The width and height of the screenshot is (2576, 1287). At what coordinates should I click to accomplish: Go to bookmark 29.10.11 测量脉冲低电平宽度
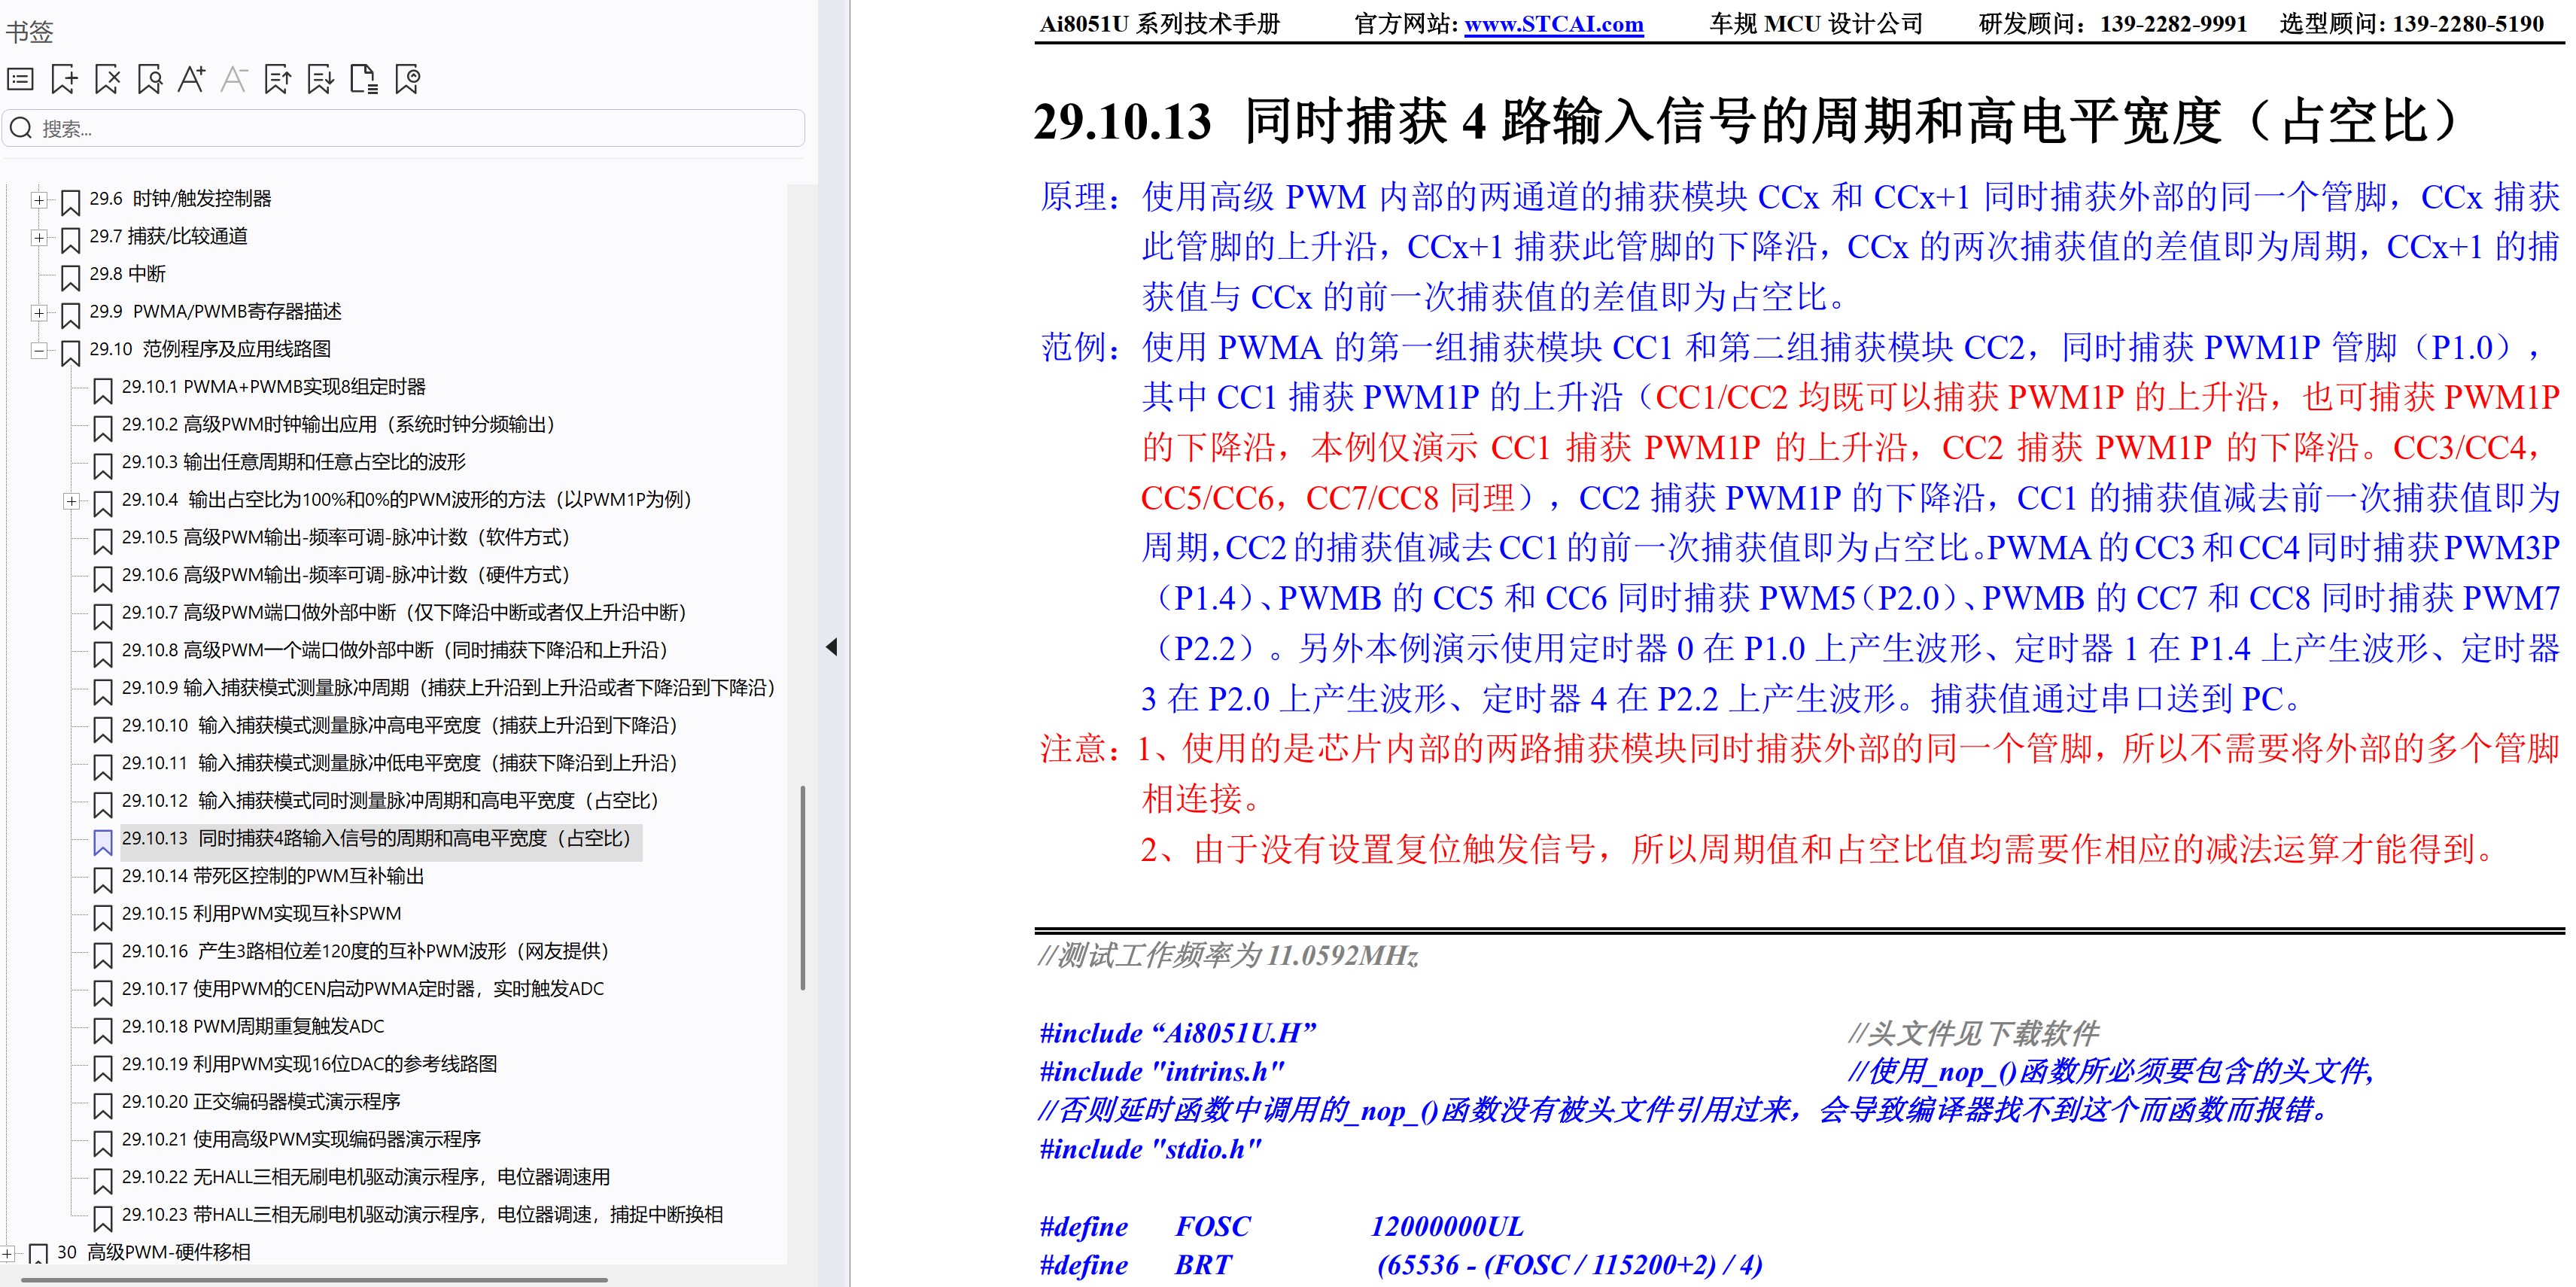[401, 763]
